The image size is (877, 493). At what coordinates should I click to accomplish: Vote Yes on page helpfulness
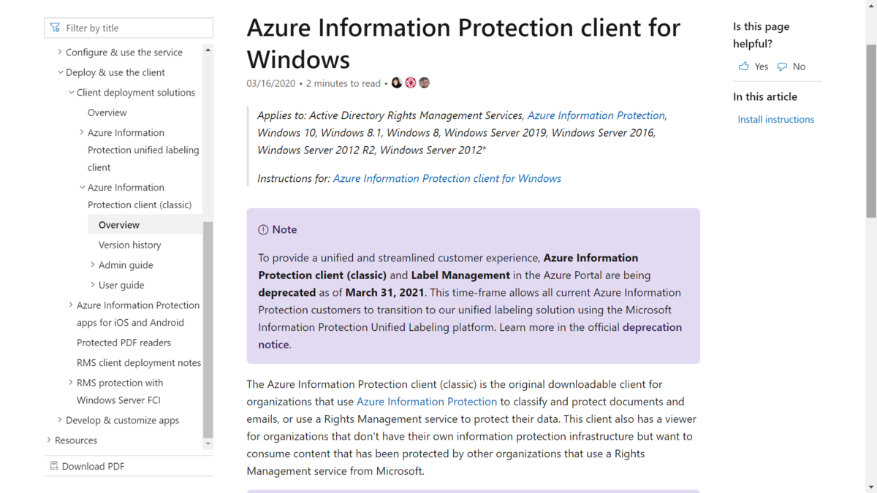(x=753, y=66)
